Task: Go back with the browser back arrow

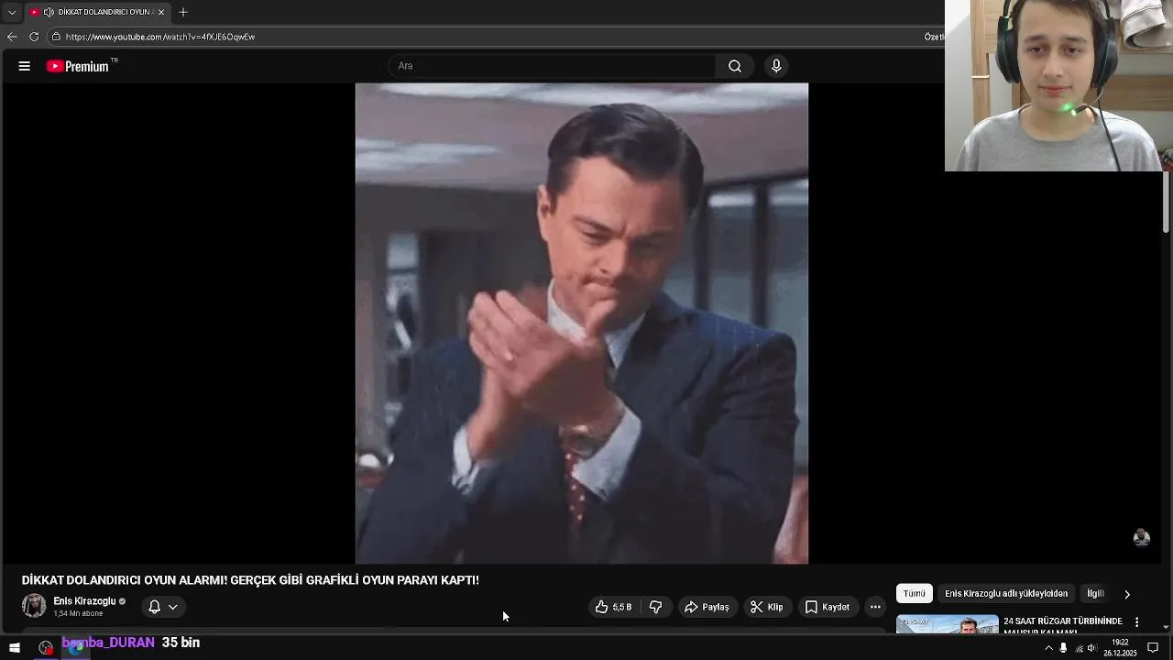Action: click(12, 37)
